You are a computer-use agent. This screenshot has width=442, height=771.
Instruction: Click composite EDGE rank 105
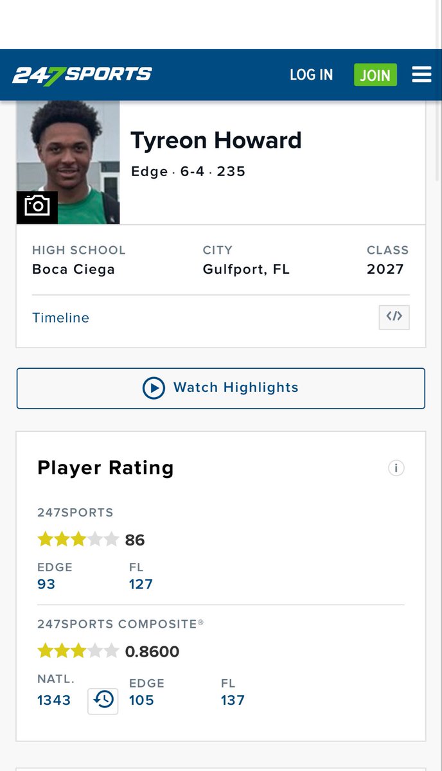tap(141, 700)
